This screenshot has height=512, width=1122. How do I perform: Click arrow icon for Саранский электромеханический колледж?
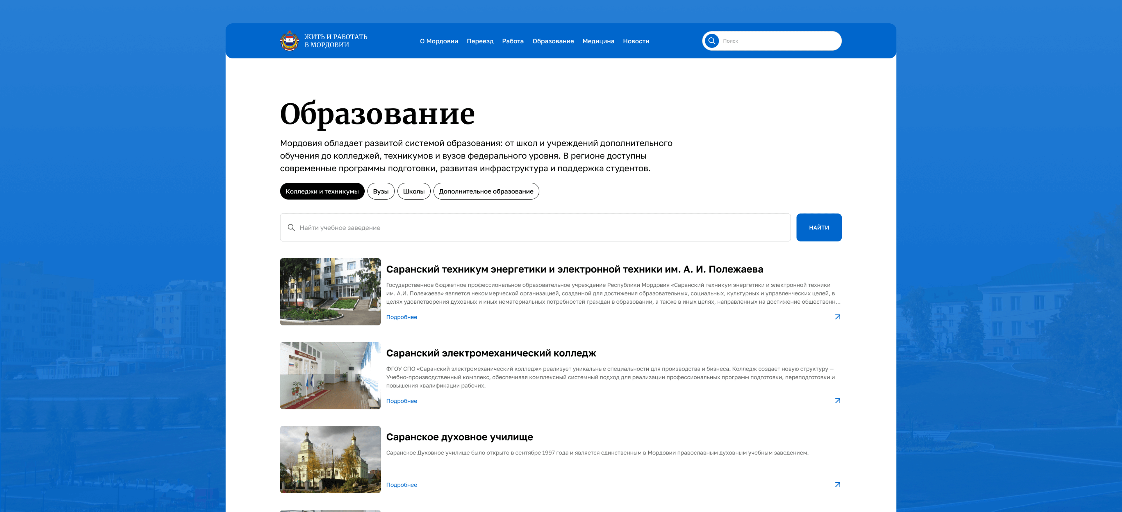(837, 401)
